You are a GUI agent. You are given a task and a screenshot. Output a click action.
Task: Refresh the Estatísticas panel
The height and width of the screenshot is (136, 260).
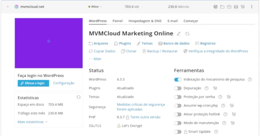tap(79, 97)
